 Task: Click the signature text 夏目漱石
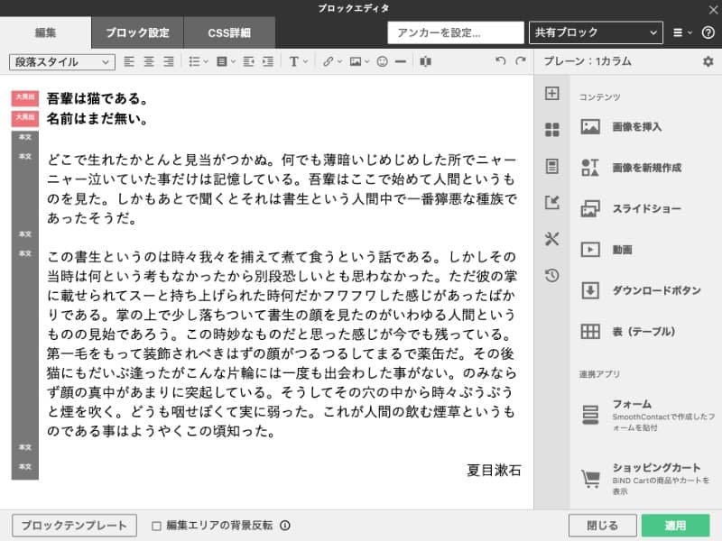click(x=494, y=470)
